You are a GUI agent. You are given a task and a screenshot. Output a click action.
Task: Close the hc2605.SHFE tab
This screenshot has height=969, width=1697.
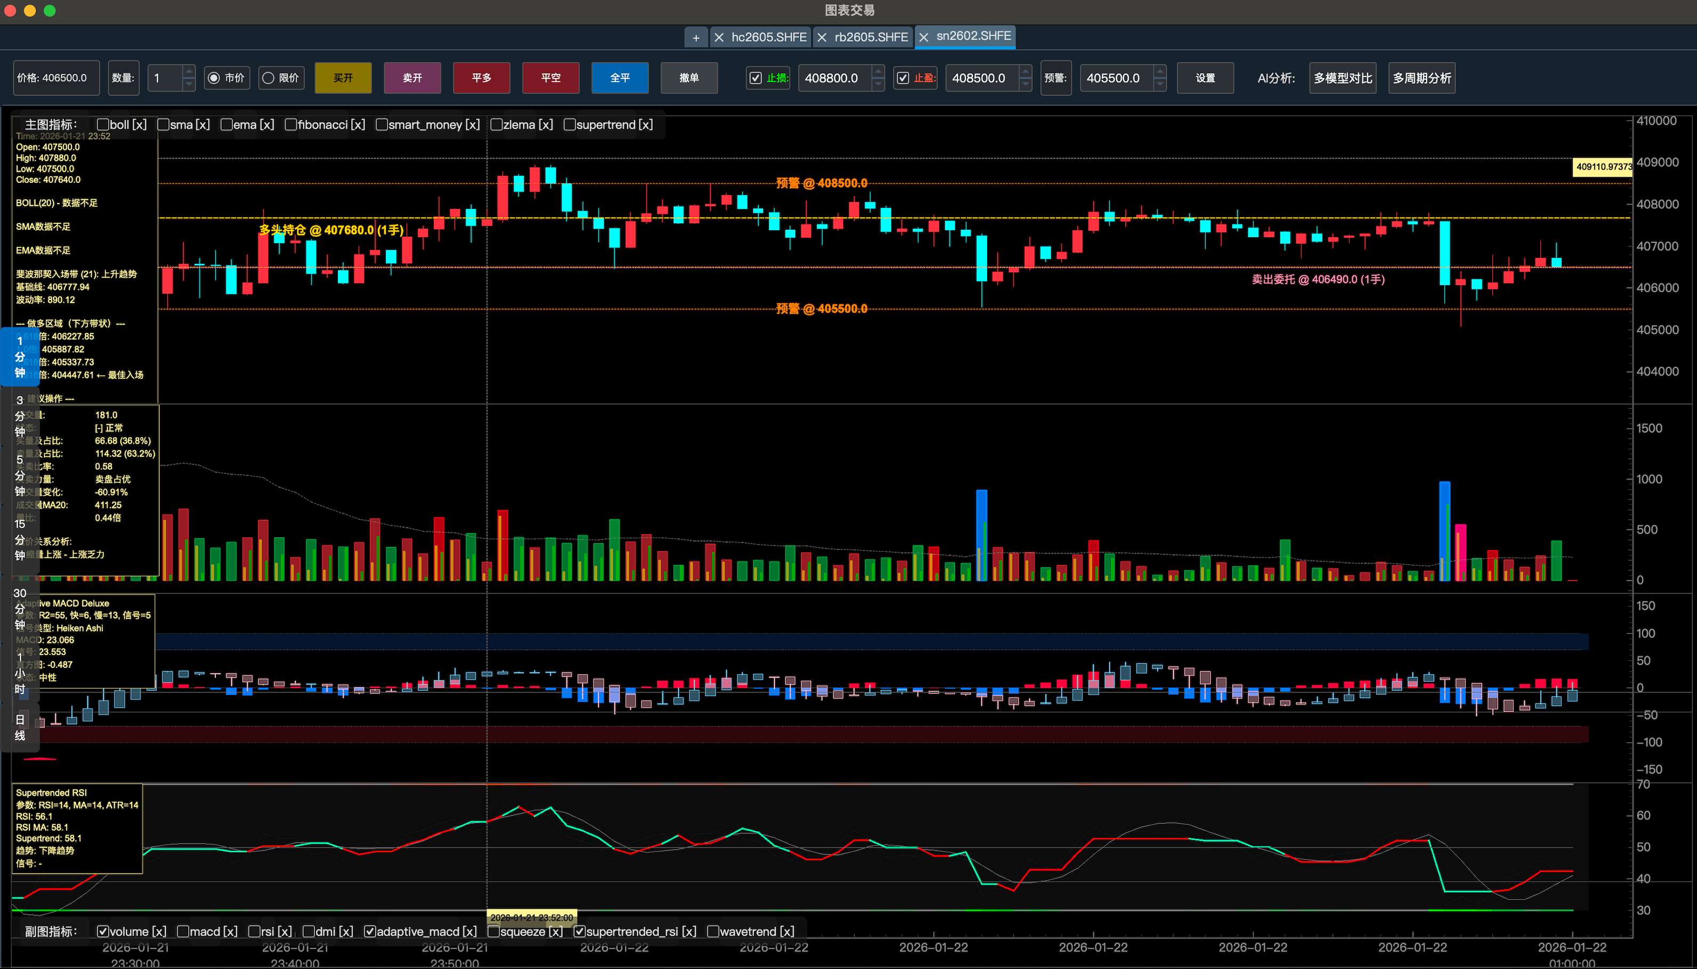click(719, 38)
